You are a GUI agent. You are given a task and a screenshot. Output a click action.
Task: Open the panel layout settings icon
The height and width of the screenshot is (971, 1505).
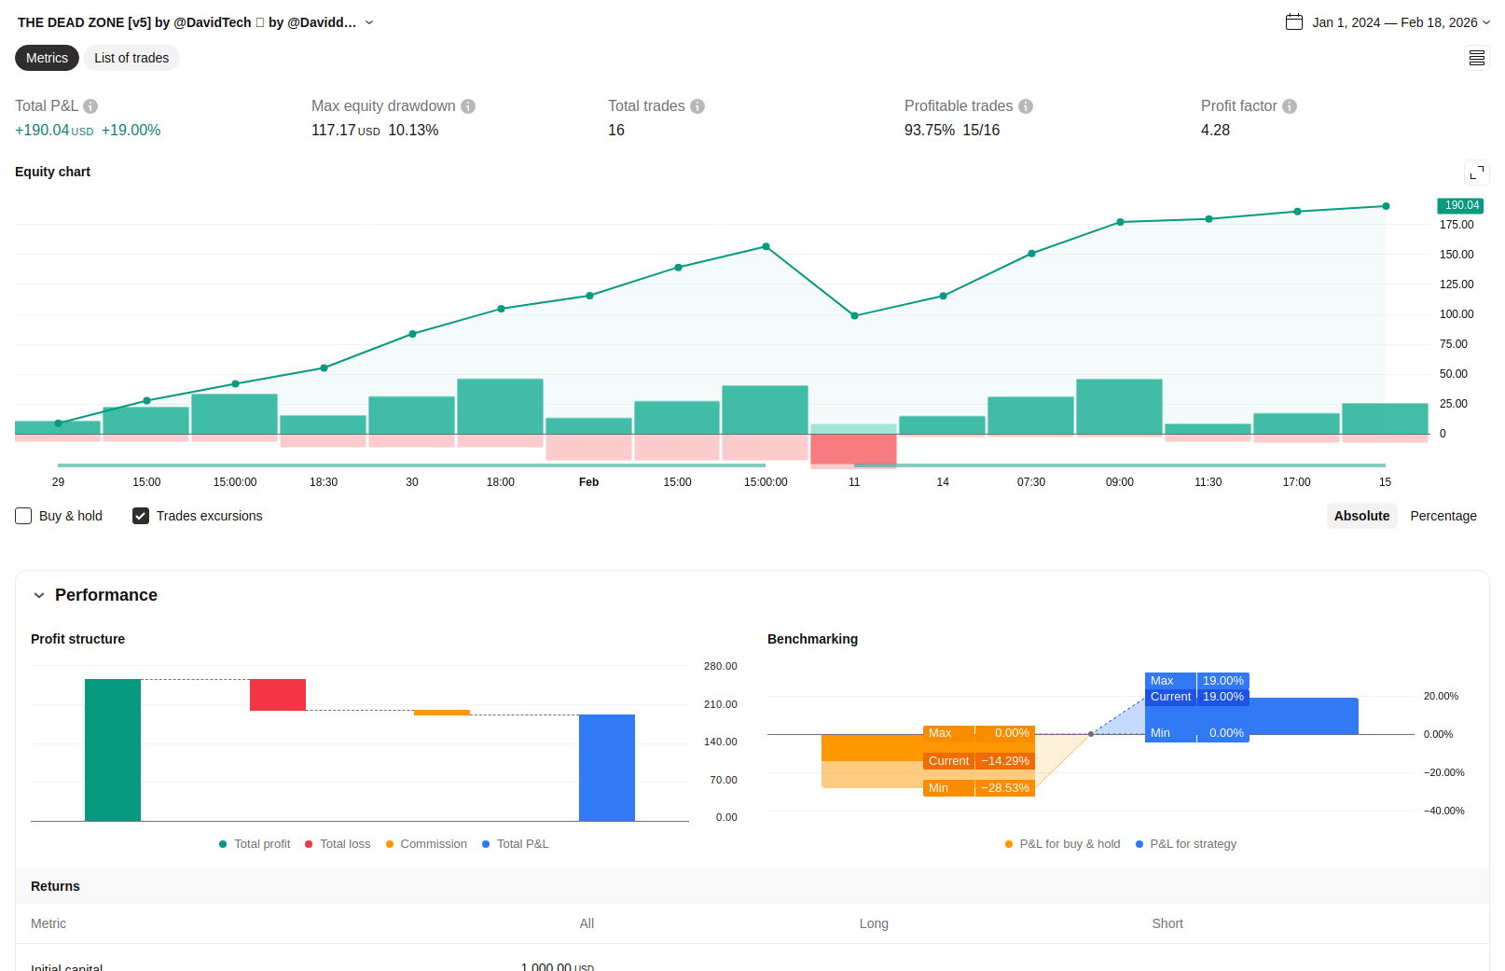click(x=1477, y=59)
